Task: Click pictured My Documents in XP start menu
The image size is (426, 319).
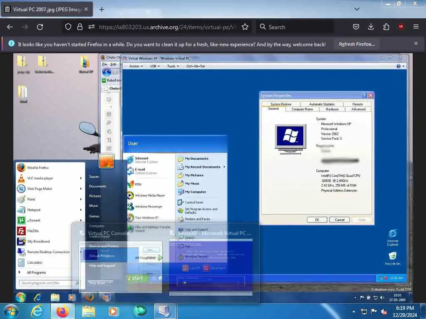Action: pyautogui.click(x=193, y=158)
